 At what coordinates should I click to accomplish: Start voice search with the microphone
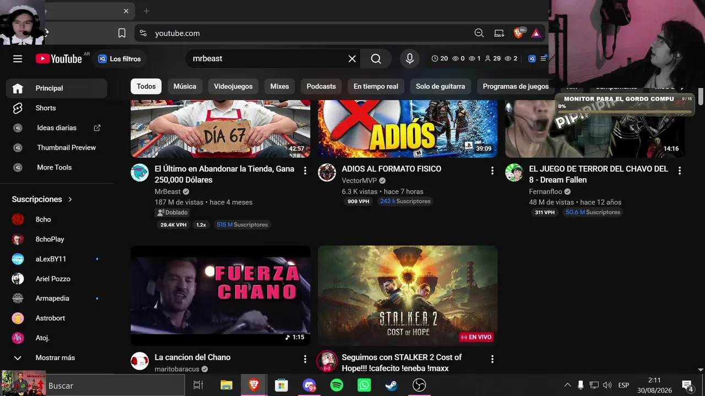pos(409,59)
